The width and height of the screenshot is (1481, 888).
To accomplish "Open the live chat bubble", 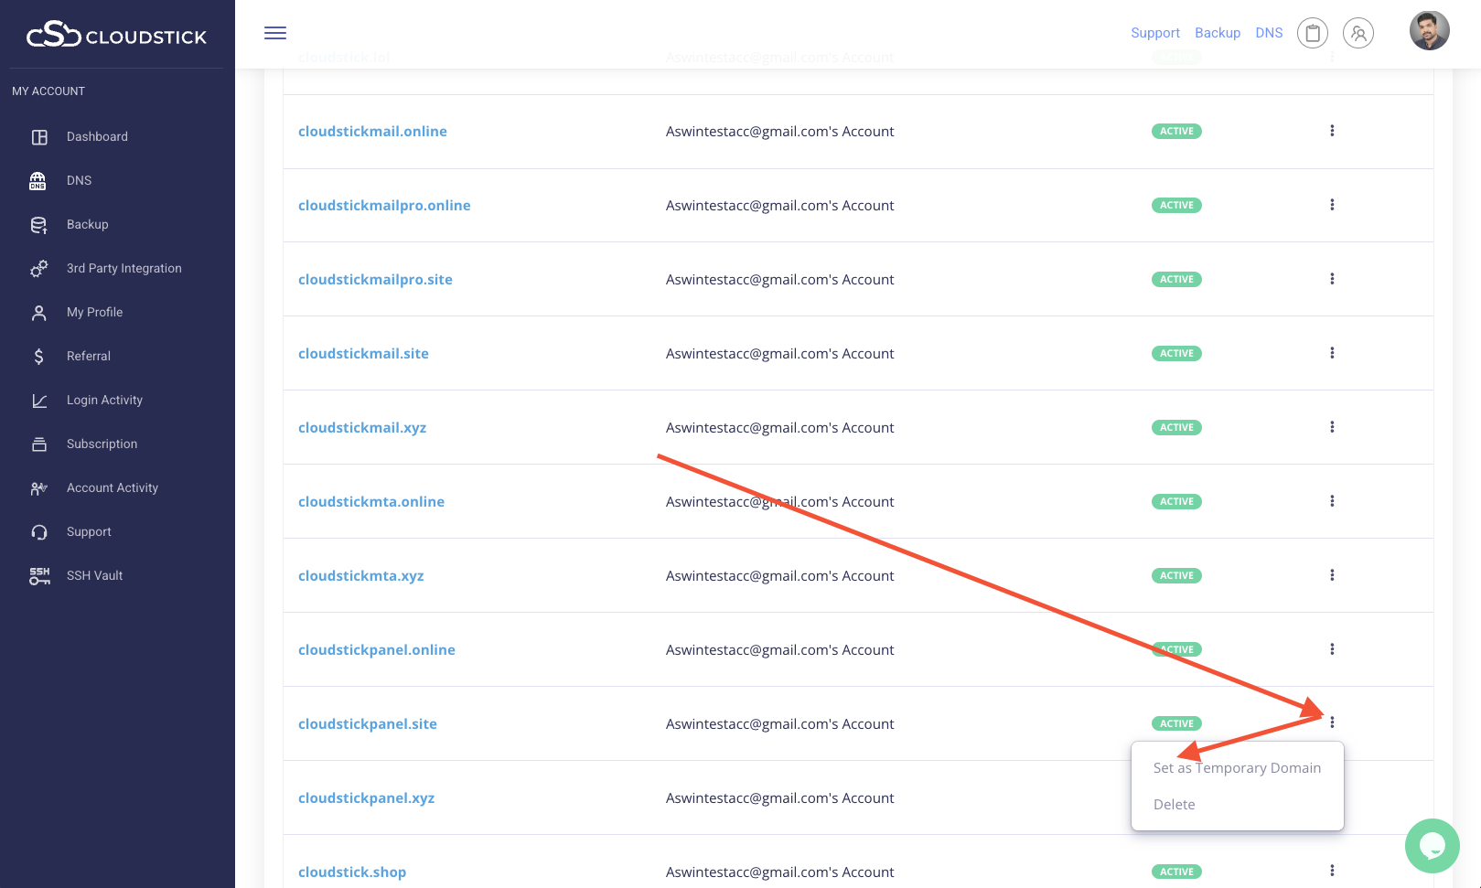I will pyautogui.click(x=1432, y=846).
